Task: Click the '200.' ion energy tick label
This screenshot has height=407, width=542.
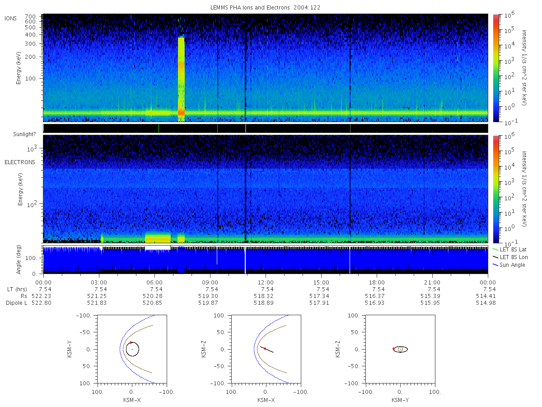Action: click(x=31, y=57)
